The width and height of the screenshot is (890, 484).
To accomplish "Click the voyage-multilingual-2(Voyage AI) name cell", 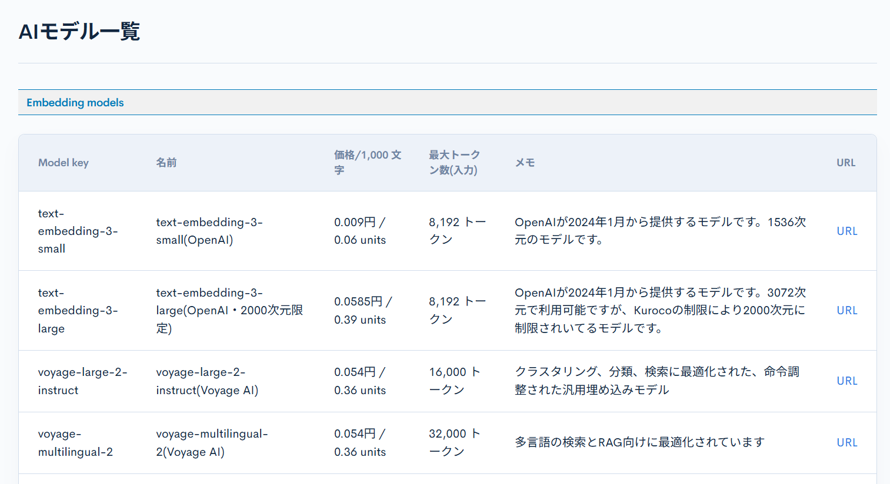I will click(x=211, y=442).
